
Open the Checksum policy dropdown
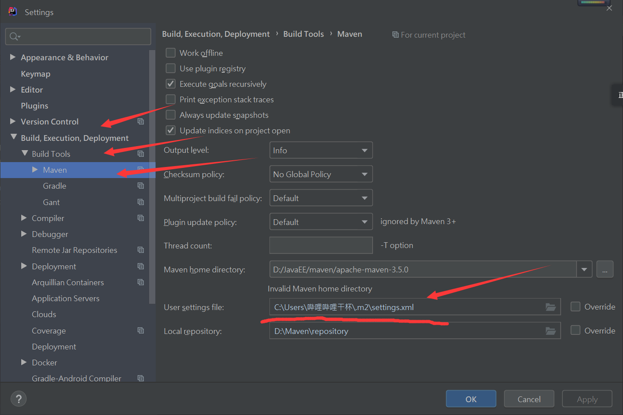321,174
